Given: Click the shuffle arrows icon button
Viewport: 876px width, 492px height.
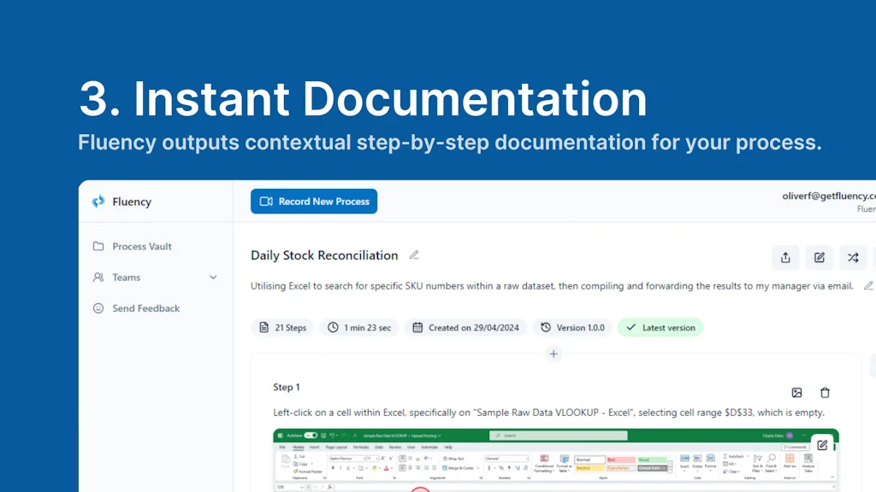Looking at the screenshot, I should pos(853,257).
